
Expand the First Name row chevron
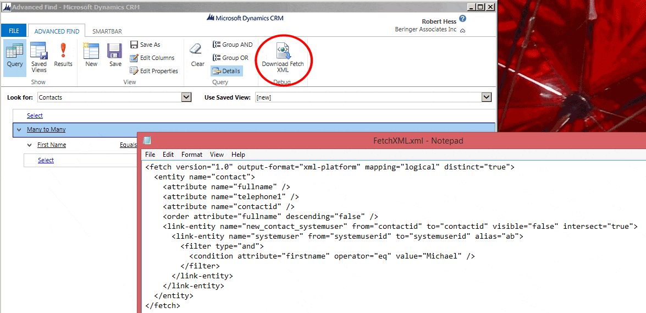click(x=29, y=145)
